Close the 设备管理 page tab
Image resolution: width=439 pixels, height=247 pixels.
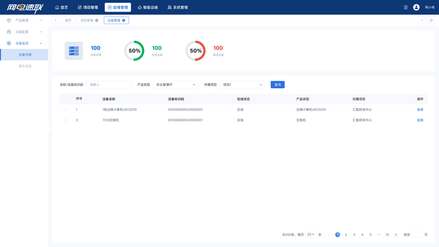tap(124, 20)
